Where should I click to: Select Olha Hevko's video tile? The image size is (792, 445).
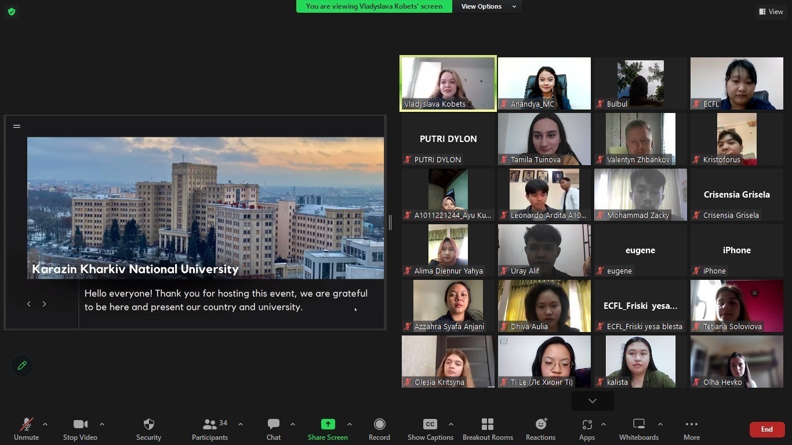[x=737, y=362]
